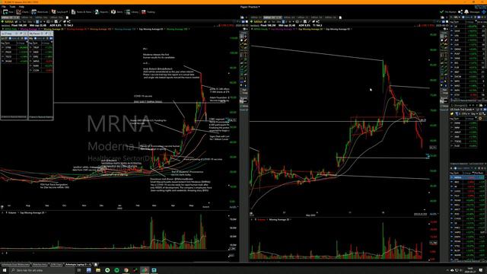Open the Help menu
This screenshot has height=274, width=487.
pos(21,7)
